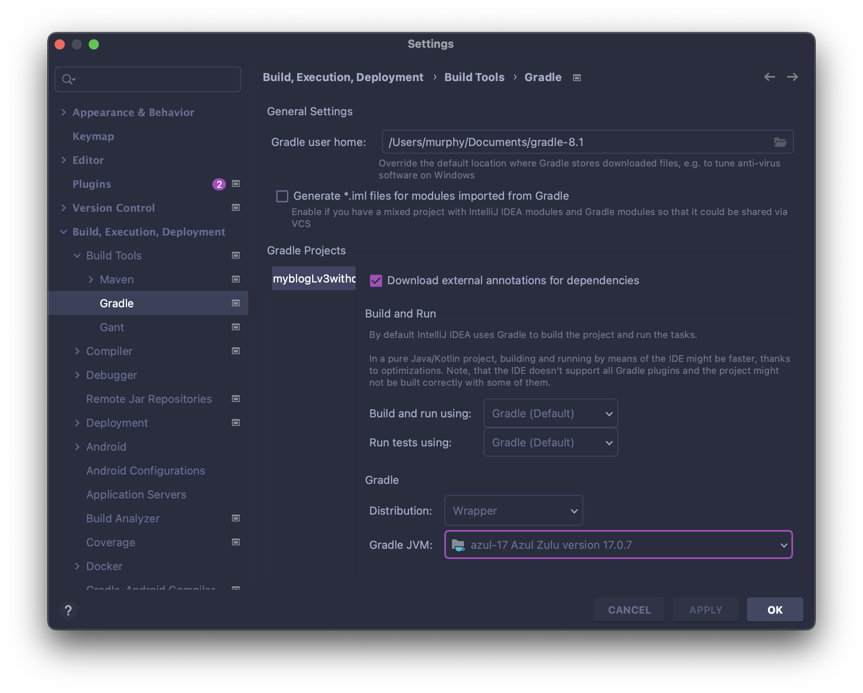Click project icon next to Coverage
Screen dimensions: 863x693
[235, 542]
